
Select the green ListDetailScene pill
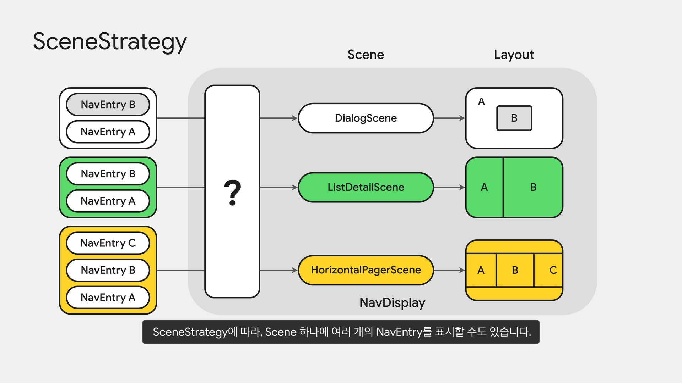pyautogui.click(x=366, y=187)
